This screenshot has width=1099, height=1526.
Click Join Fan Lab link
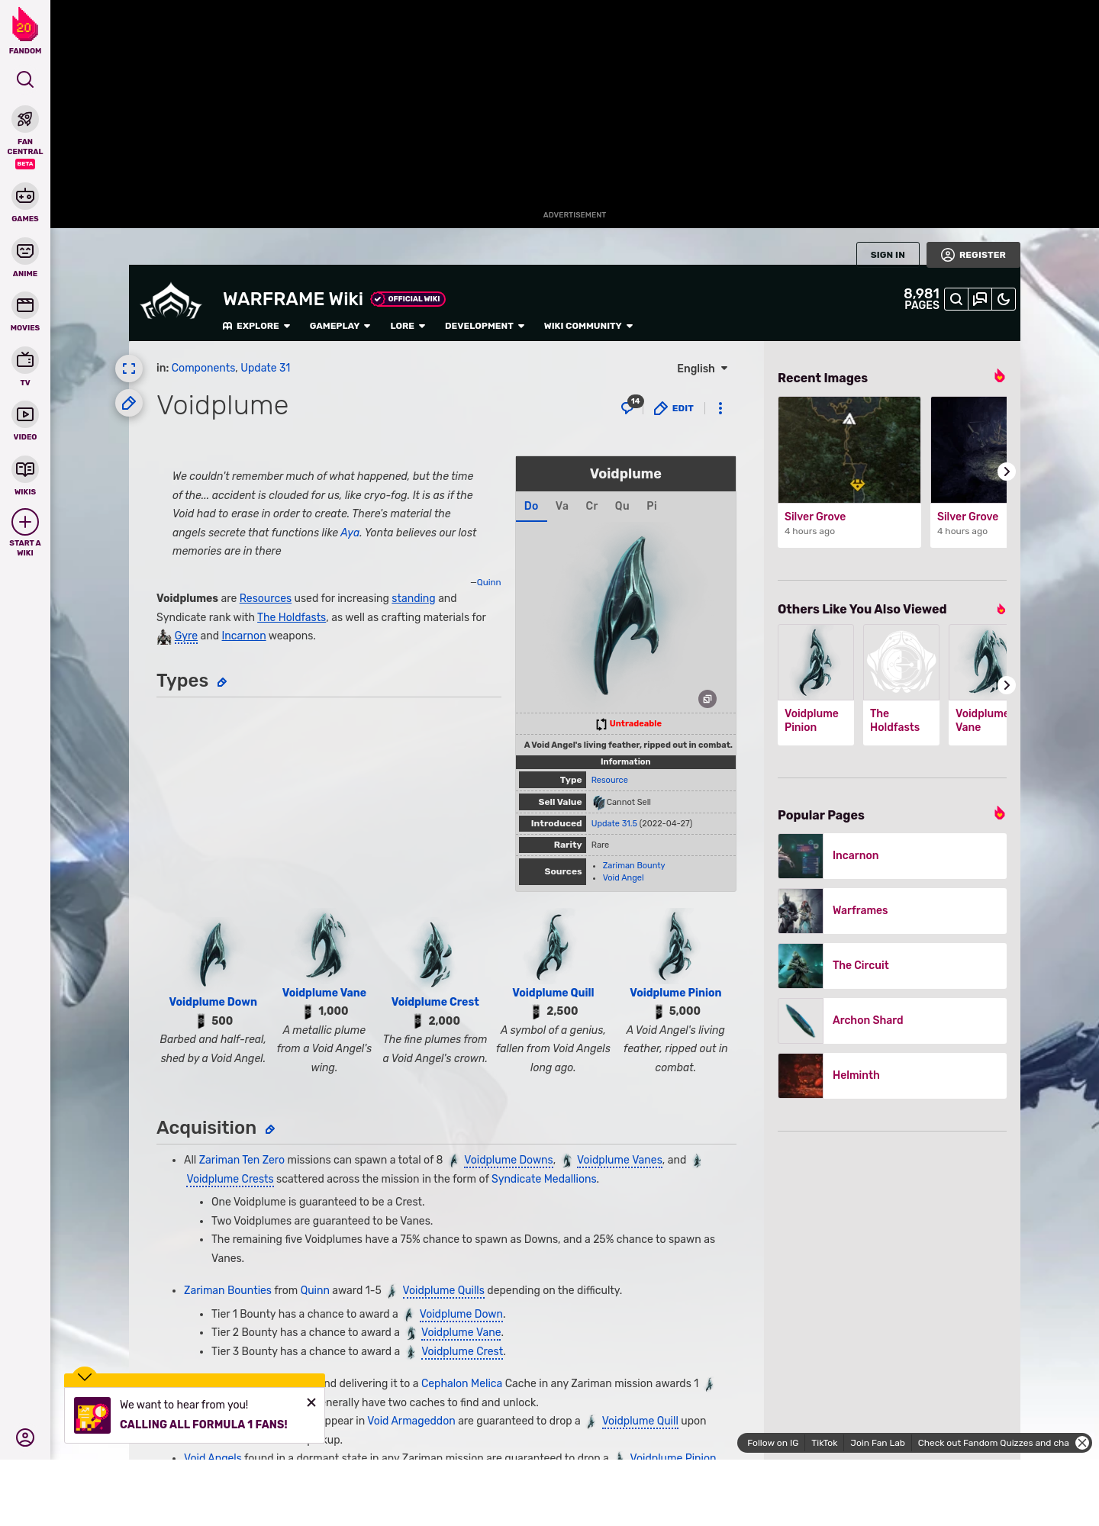878,1443
